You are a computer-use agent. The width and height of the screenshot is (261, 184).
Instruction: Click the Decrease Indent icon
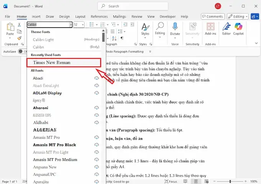click(x=125, y=25)
